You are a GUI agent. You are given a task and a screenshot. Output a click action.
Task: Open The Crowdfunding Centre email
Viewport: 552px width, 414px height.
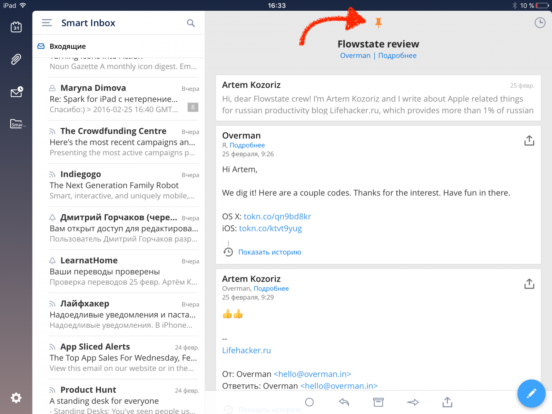click(x=119, y=142)
